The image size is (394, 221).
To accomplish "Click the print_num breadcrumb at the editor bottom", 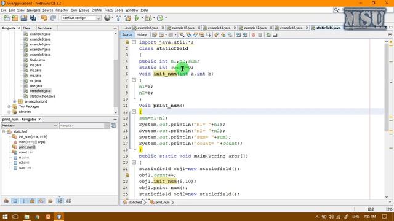I will (162, 202).
